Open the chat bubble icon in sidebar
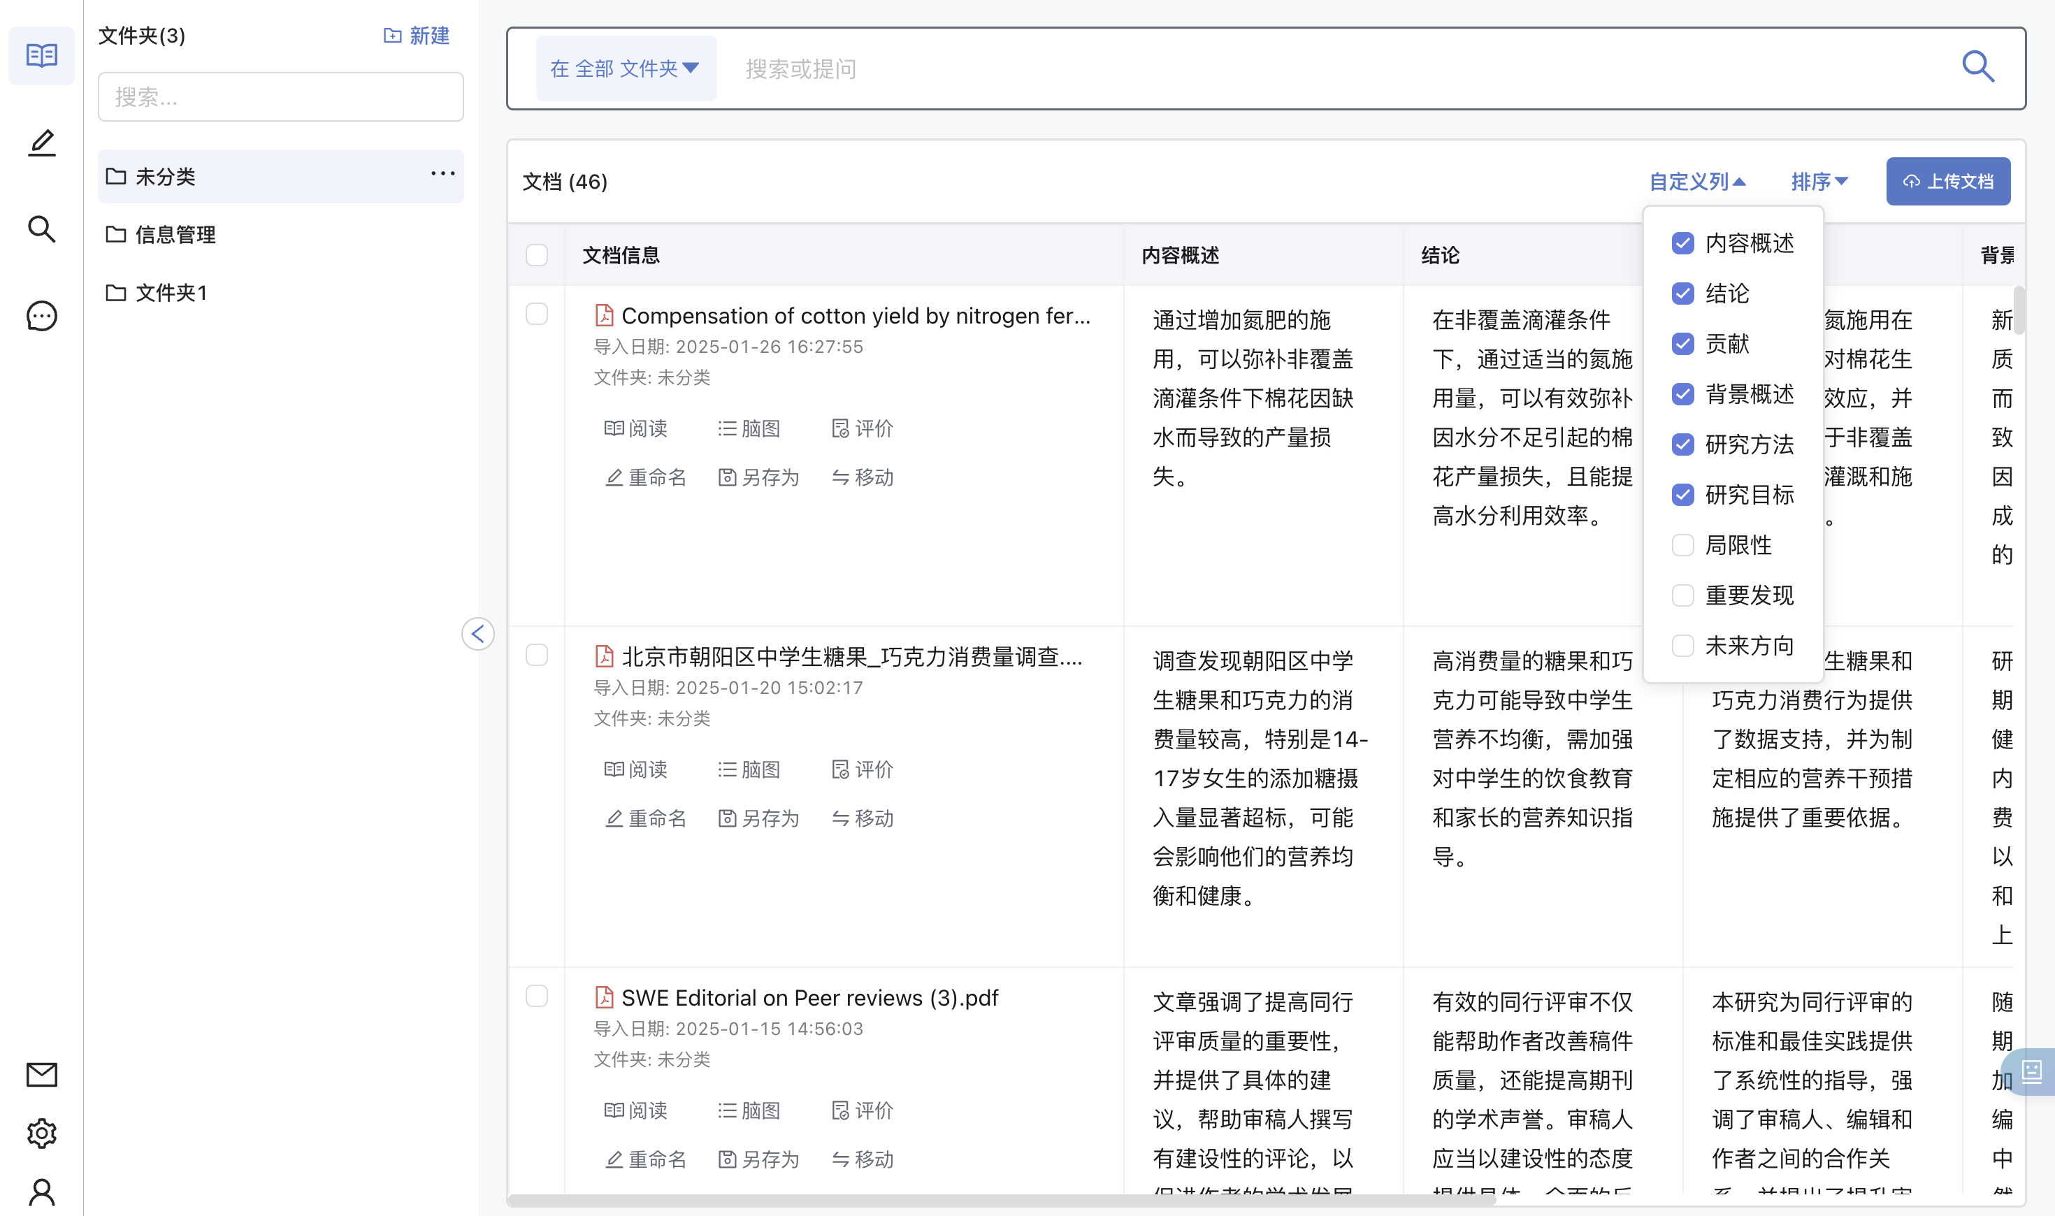2055x1216 pixels. [x=41, y=317]
